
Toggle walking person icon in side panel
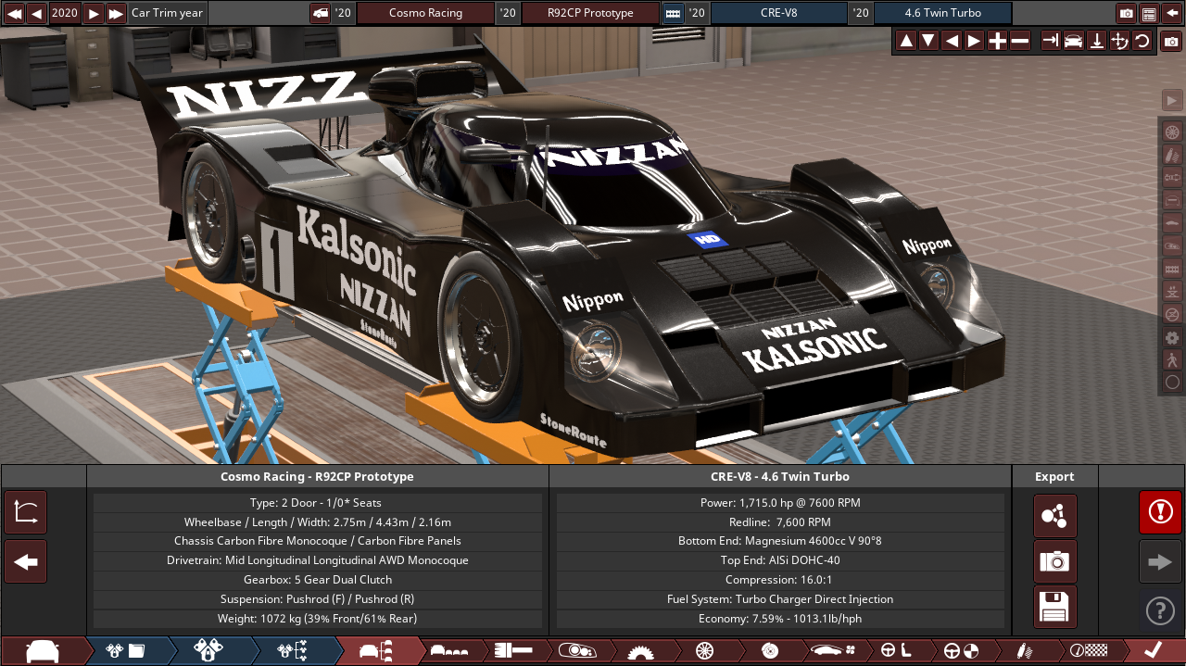(x=1172, y=359)
